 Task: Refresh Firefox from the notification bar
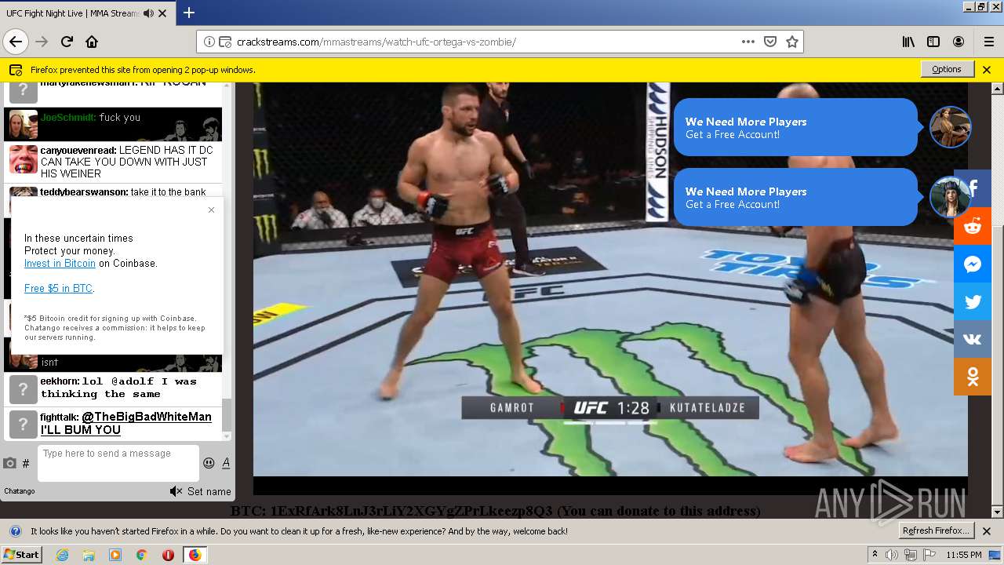(x=937, y=530)
